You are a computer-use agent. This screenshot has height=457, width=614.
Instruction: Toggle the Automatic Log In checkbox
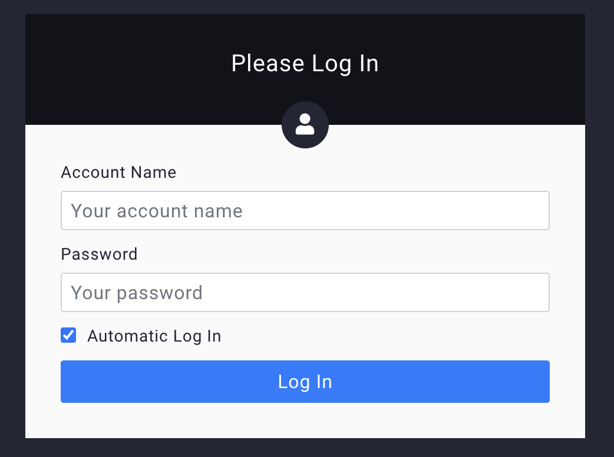pyautogui.click(x=68, y=335)
